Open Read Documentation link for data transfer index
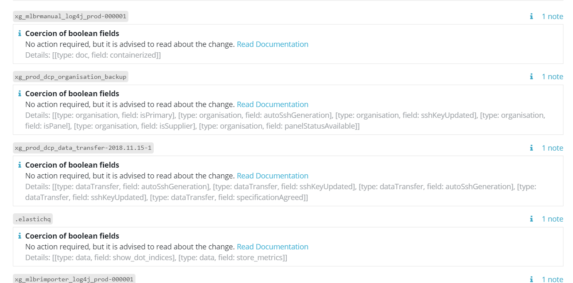The height and width of the screenshot is (283, 573). pyautogui.click(x=272, y=176)
